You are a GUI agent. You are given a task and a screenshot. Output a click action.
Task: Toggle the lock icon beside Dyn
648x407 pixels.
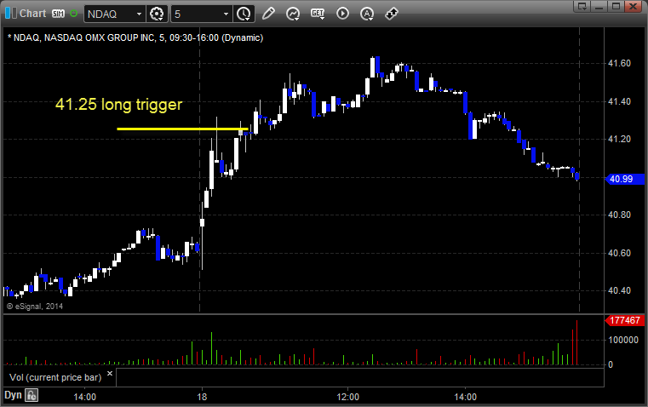[32, 395]
